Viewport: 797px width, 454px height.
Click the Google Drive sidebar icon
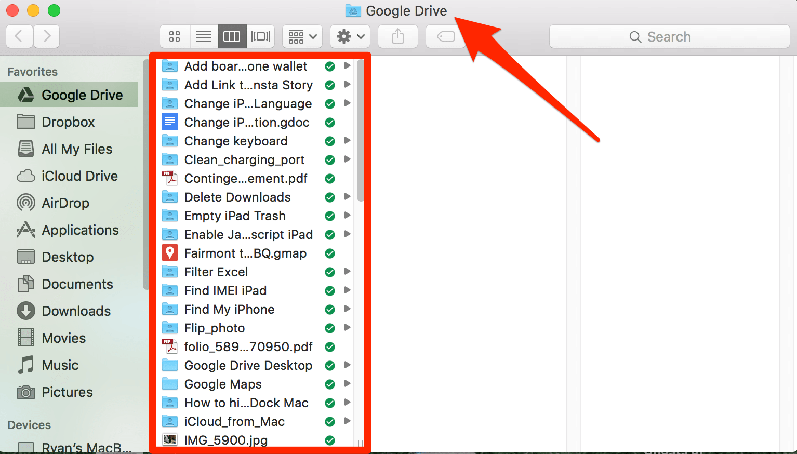[26, 95]
